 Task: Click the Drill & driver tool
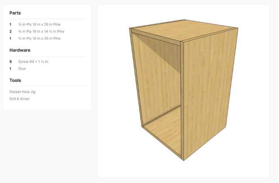[x=19, y=99]
